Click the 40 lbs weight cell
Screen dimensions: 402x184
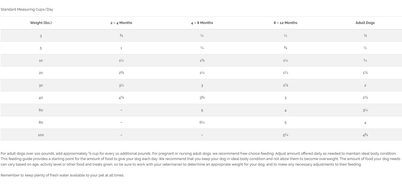(41, 98)
